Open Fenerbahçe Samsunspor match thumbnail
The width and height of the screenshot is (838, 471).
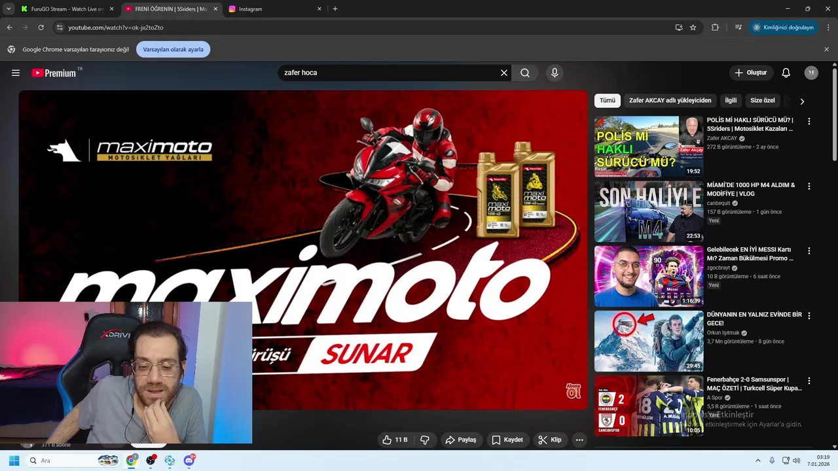click(x=649, y=406)
